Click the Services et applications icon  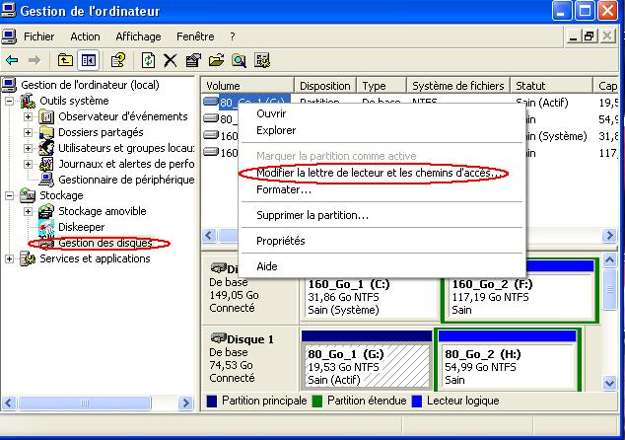point(28,258)
